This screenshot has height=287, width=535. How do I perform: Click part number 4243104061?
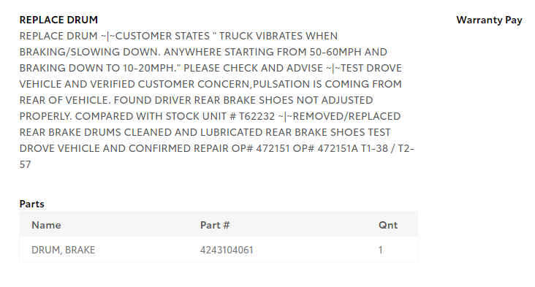click(227, 250)
